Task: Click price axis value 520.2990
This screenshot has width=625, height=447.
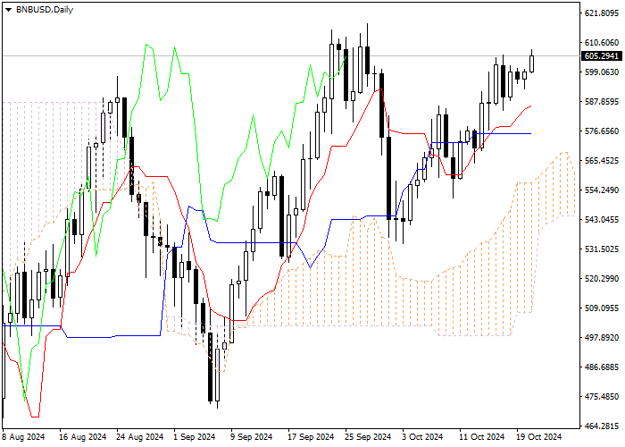Action: click(601, 279)
